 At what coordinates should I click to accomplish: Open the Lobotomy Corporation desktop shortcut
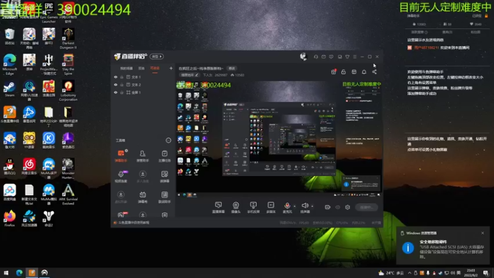point(68,91)
